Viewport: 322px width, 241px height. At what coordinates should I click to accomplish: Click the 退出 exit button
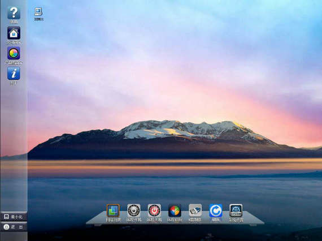(x=14, y=227)
